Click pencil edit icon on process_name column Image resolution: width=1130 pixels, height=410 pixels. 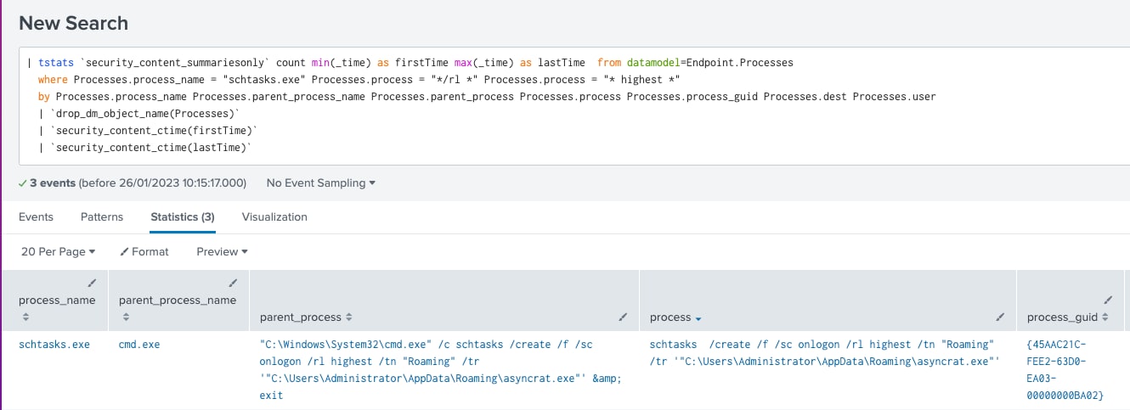(x=92, y=283)
